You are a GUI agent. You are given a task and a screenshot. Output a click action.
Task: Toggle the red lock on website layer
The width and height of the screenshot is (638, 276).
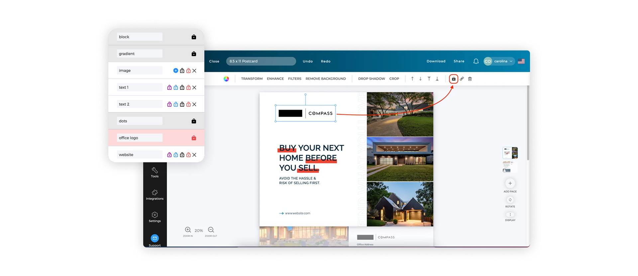point(188,155)
